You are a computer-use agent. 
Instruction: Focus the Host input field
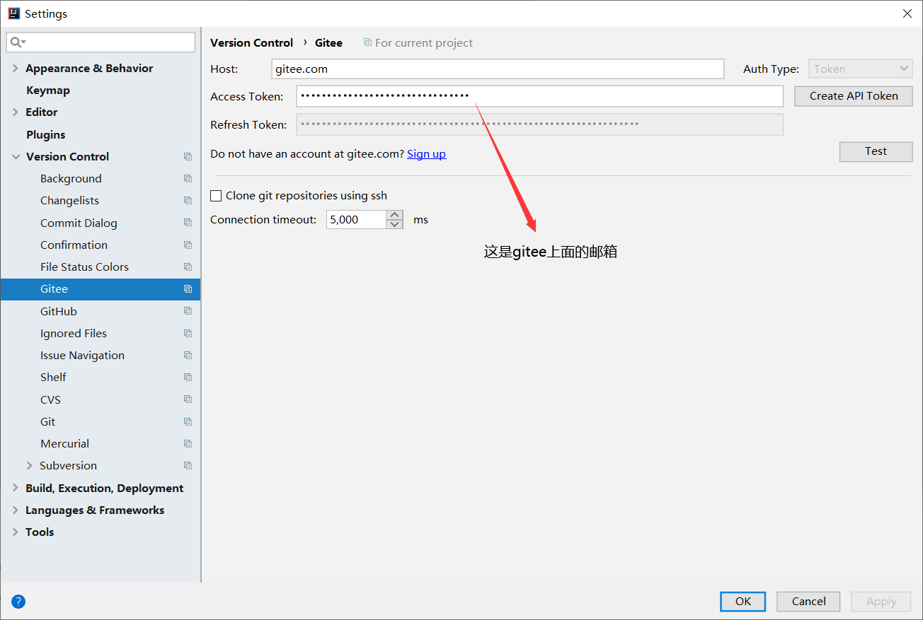click(x=498, y=69)
